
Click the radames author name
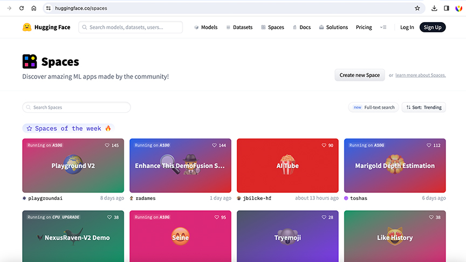pyautogui.click(x=146, y=198)
